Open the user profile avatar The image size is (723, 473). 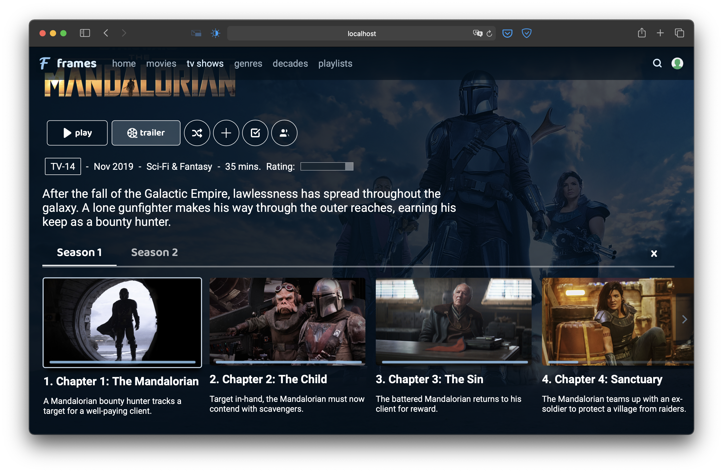click(x=677, y=63)
